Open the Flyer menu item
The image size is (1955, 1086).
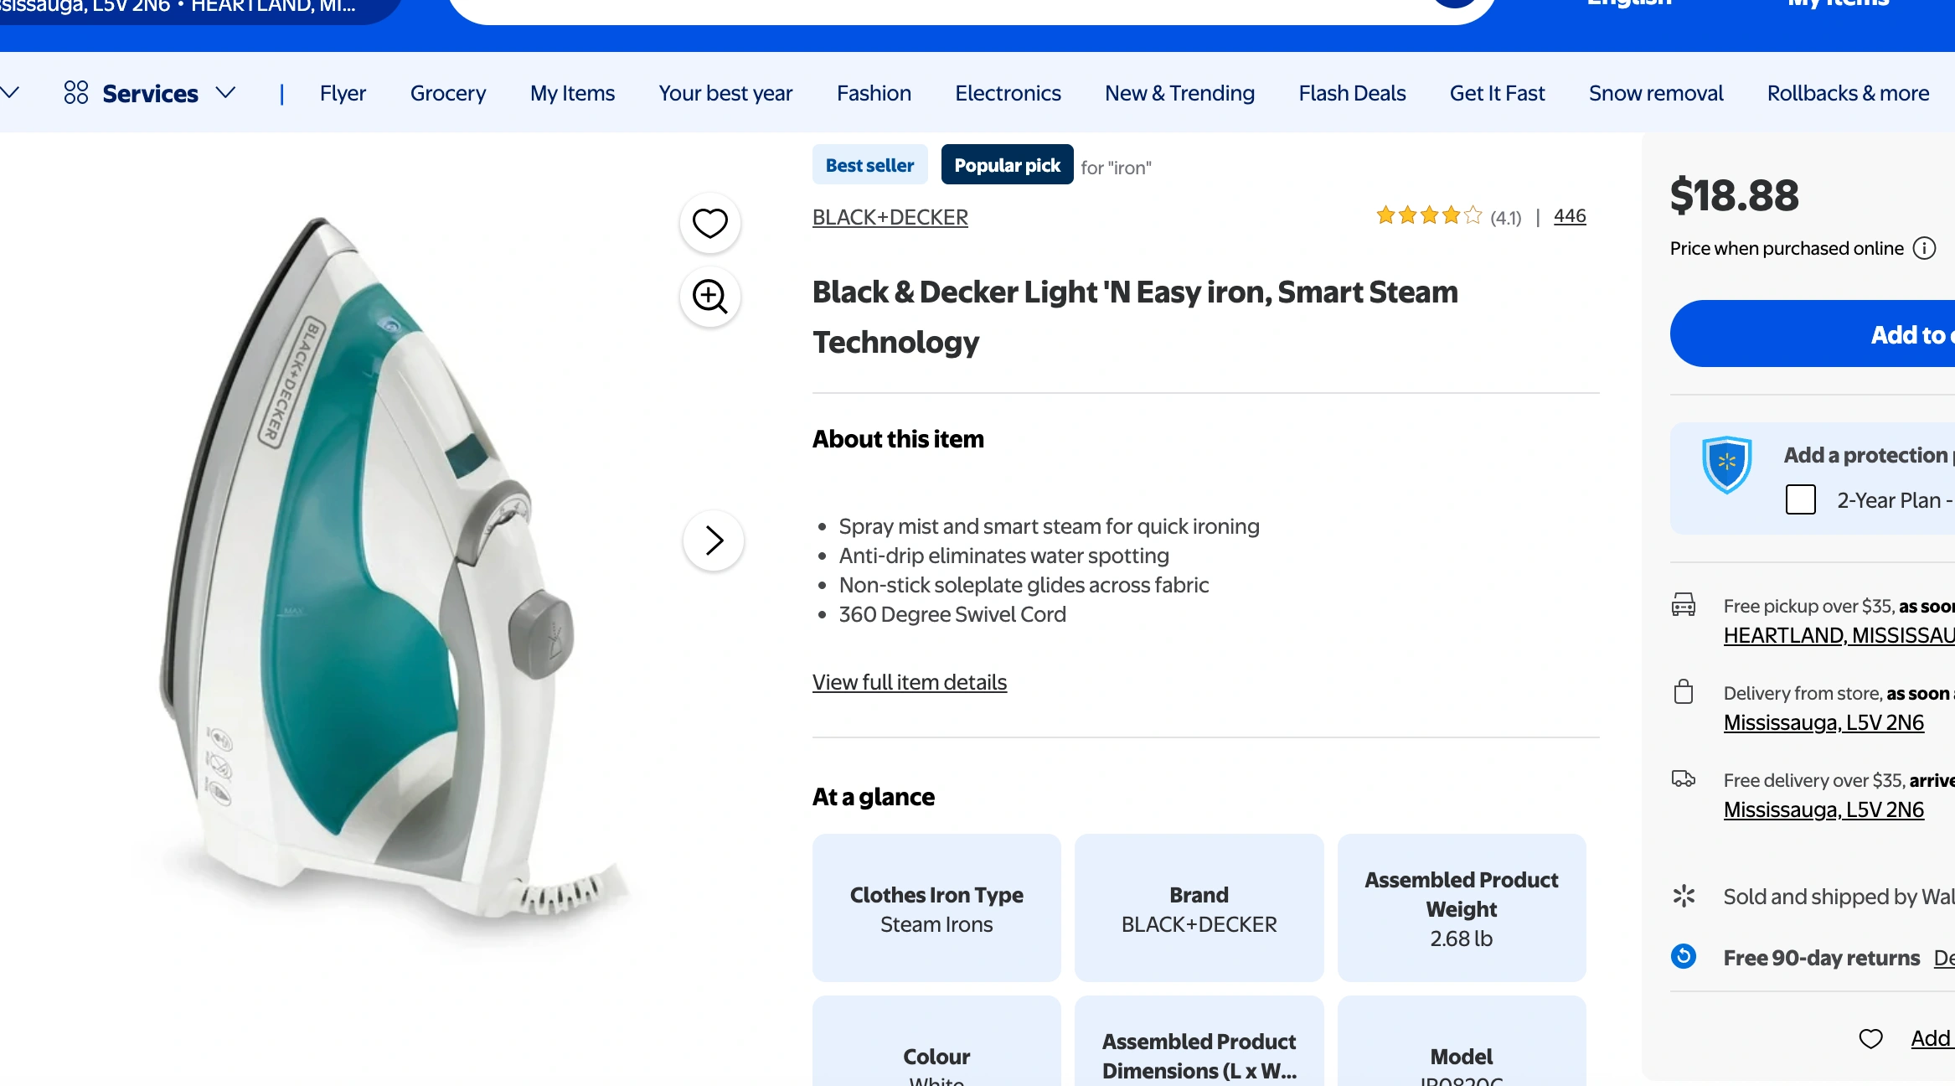(x=343, y=93)
